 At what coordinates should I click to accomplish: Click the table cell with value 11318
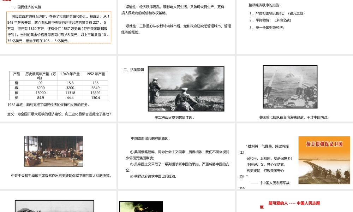pyautogui.click(x=70, y=93)
